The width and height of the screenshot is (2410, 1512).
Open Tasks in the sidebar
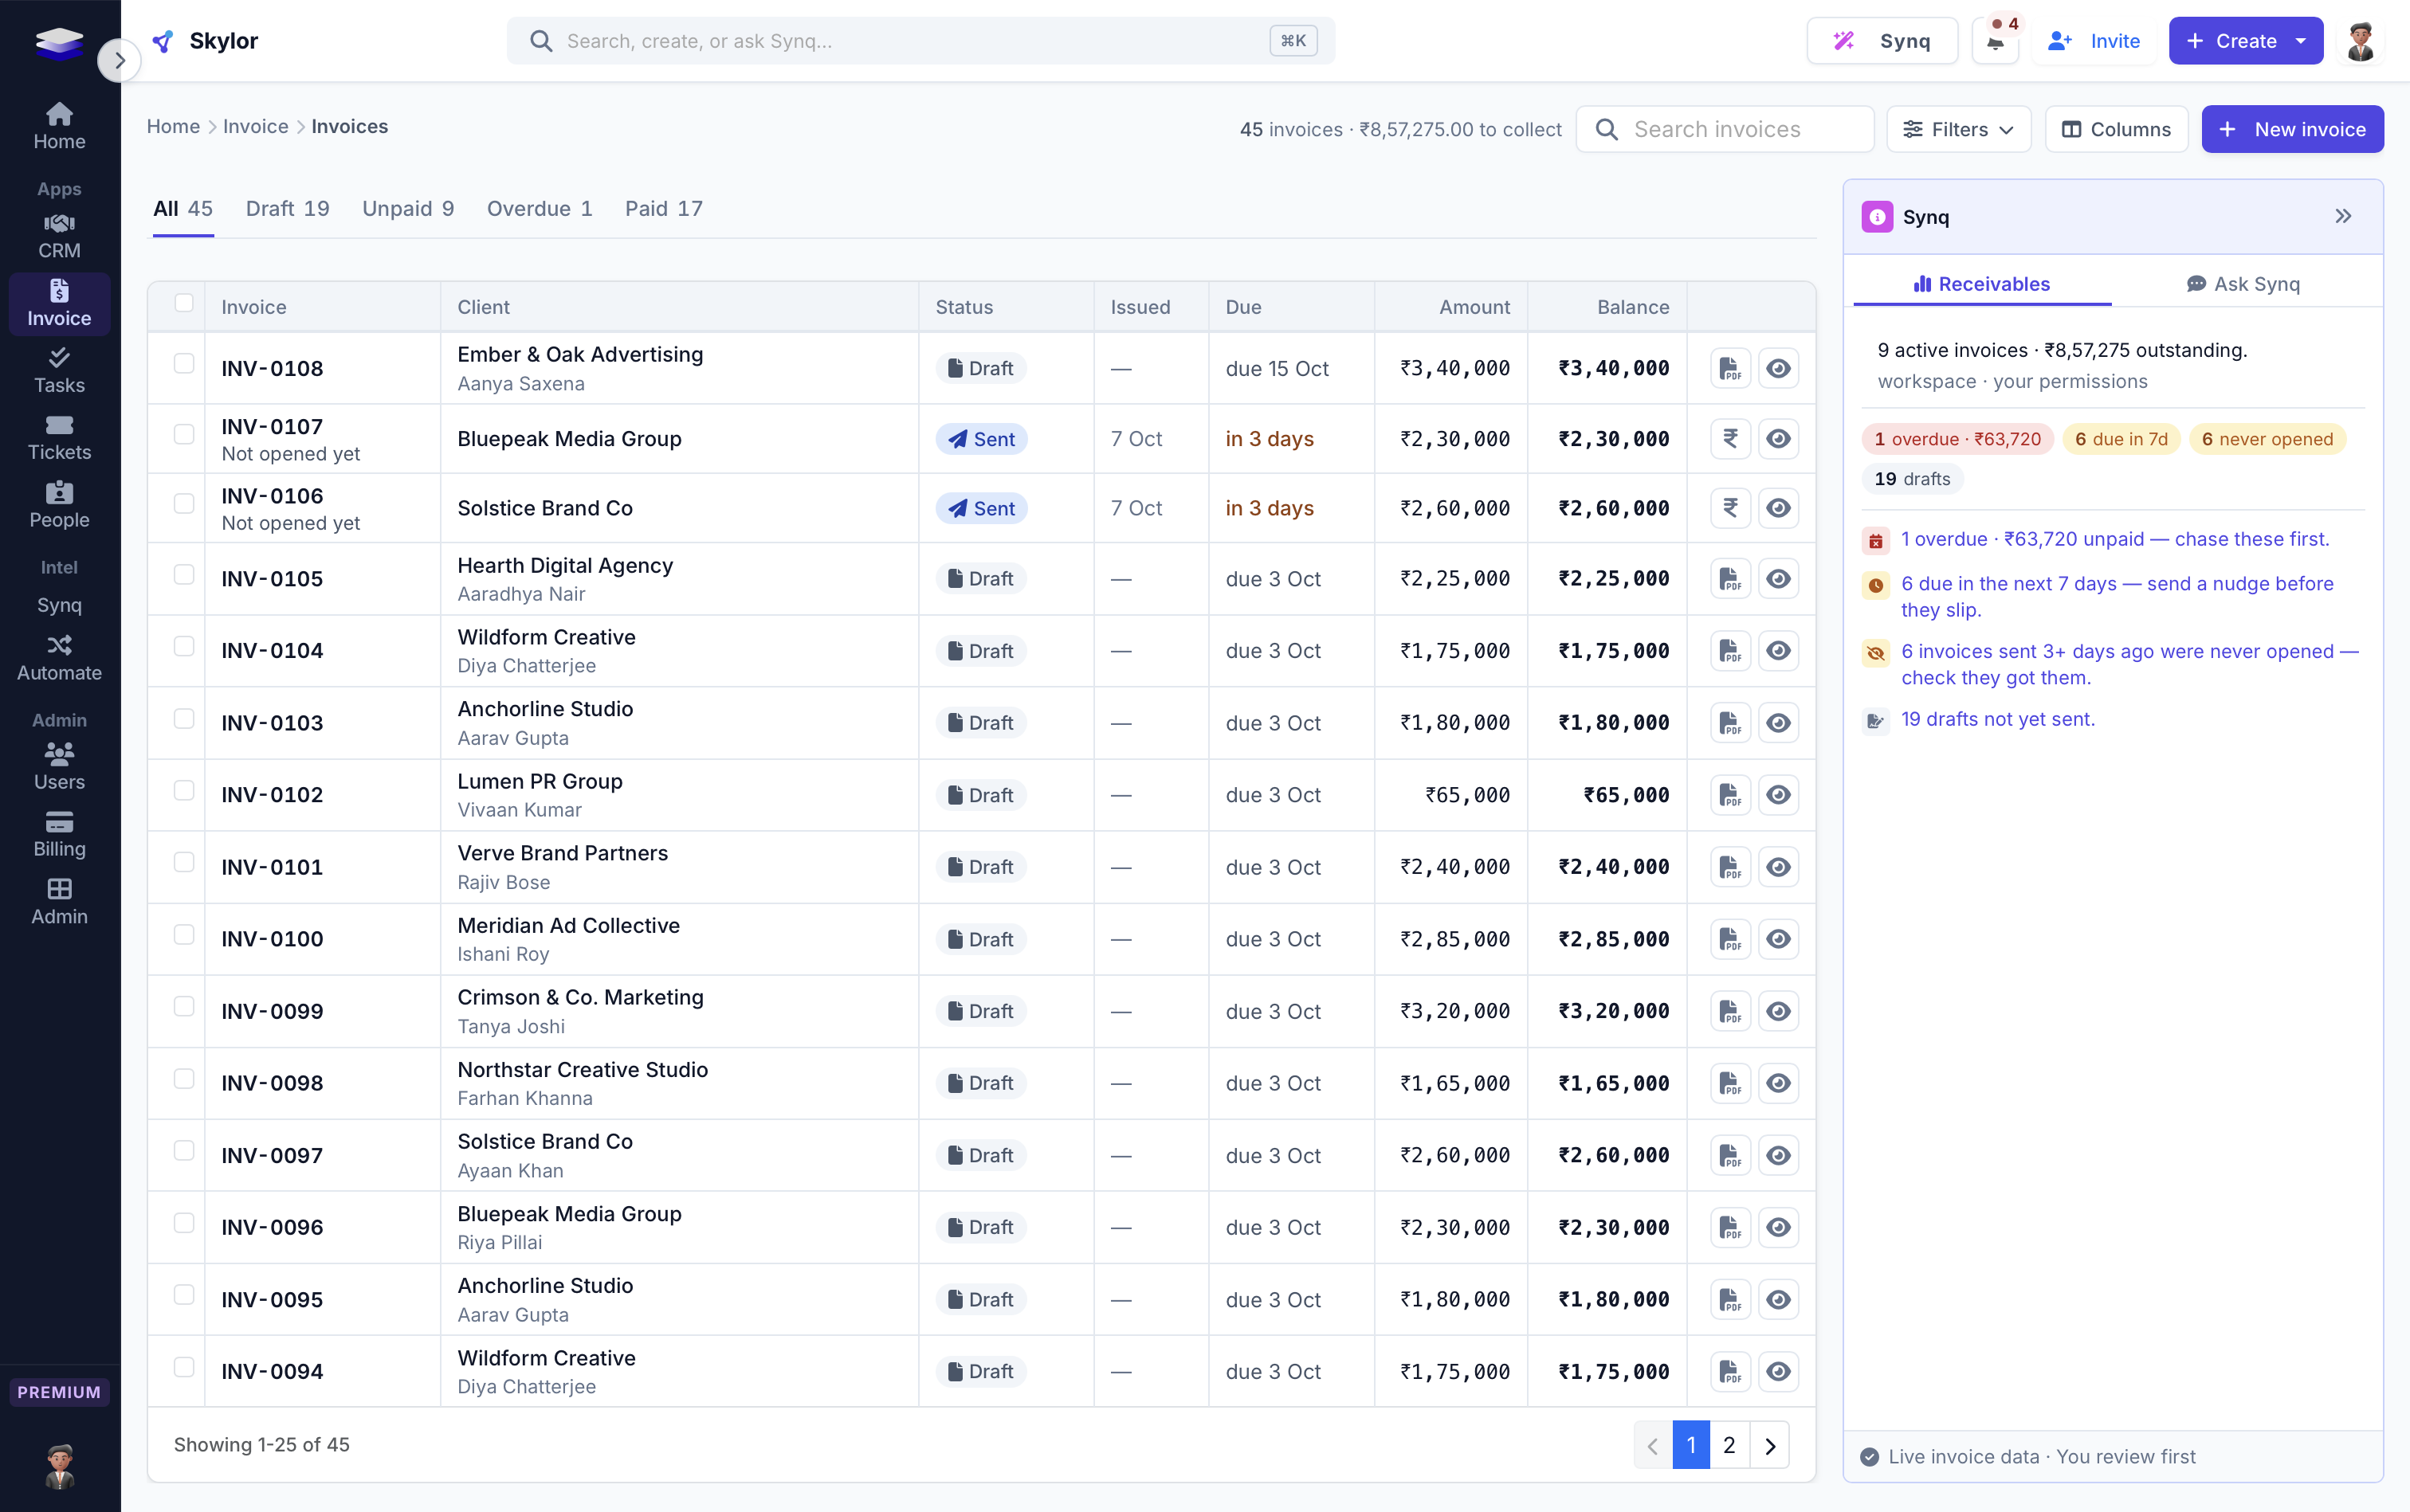(59, 370)
